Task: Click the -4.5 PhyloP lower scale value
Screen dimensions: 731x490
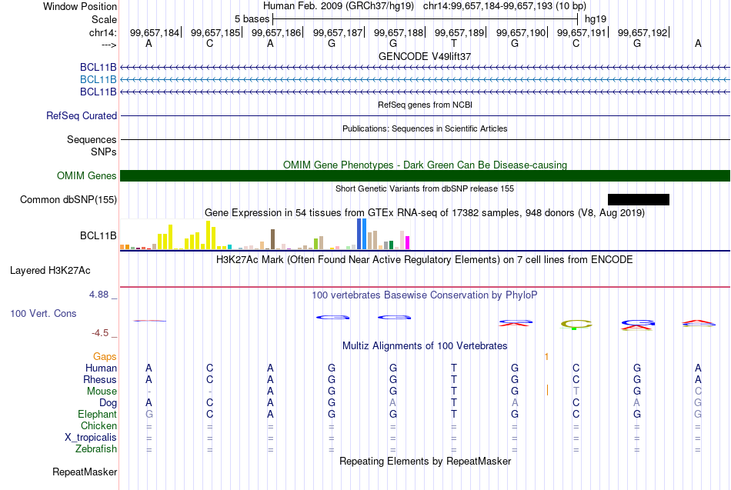Action: (100, 333)
